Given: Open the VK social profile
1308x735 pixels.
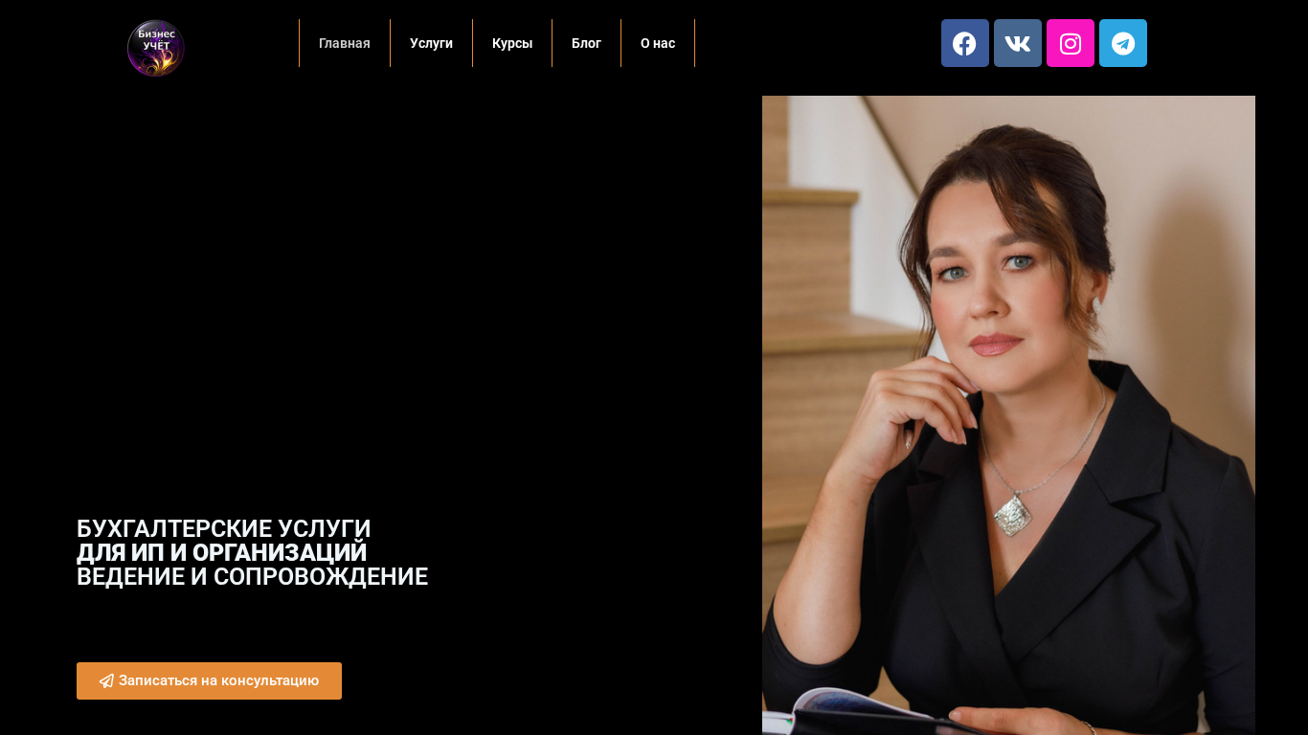Looking at the screenshot, I should coord(1017,43).
